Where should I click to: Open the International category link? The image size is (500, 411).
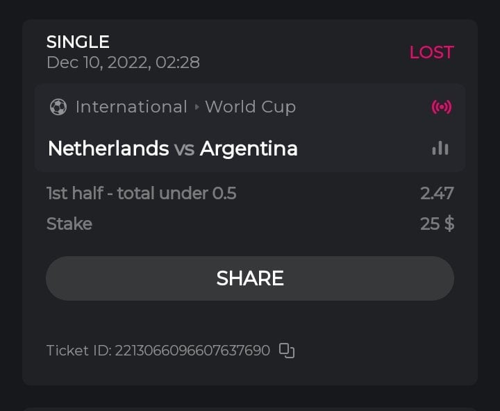(x=131, y=107)
